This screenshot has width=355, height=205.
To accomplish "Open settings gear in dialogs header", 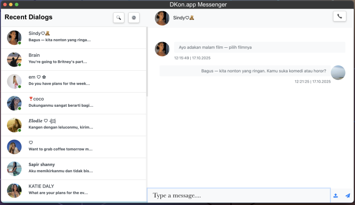I will point(134,18).
